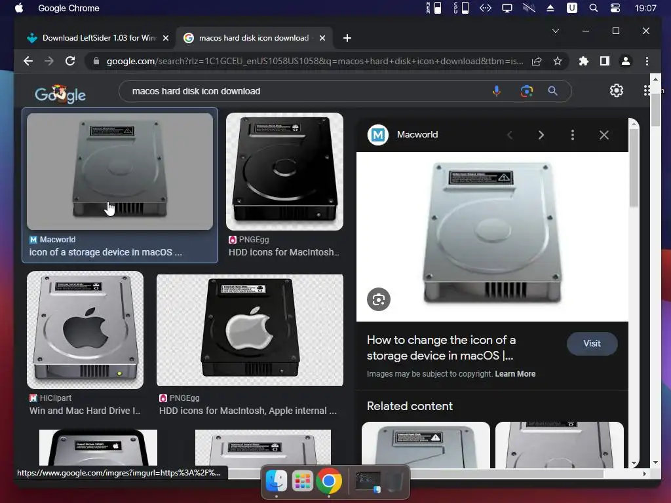The height and width of the screenshot is (503, 671).
Task: Click the Macworld source name in preview
Action: (x=417, y=135)
